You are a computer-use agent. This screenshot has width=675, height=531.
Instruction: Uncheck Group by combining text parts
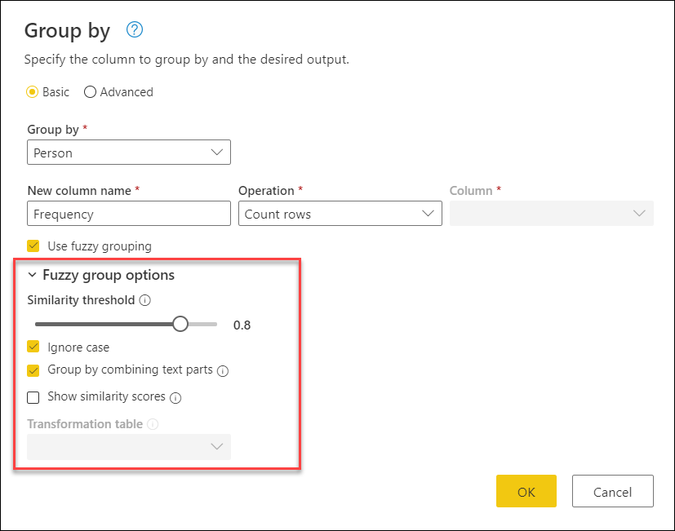coord(33,370)
